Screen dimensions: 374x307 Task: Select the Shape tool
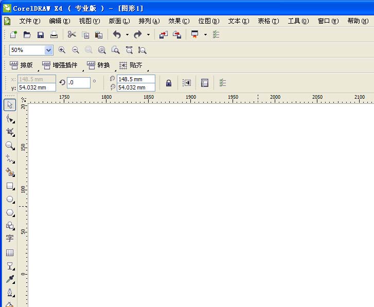10,119
